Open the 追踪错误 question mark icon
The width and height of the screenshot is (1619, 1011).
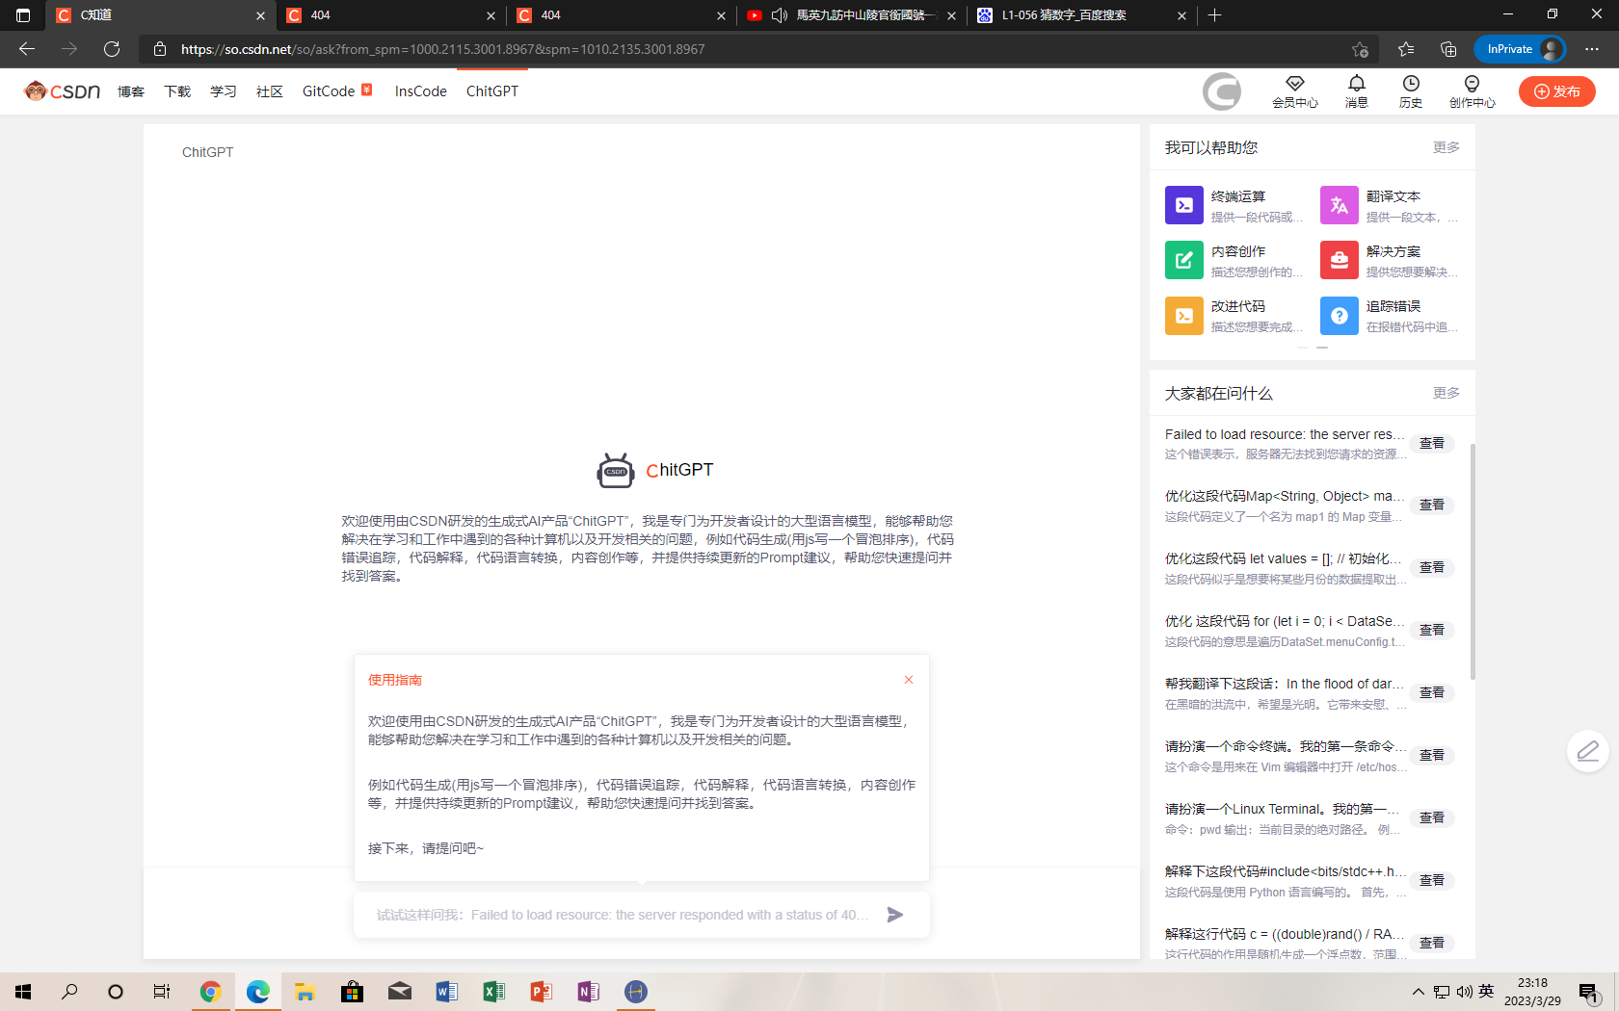tap(1339, 315)
